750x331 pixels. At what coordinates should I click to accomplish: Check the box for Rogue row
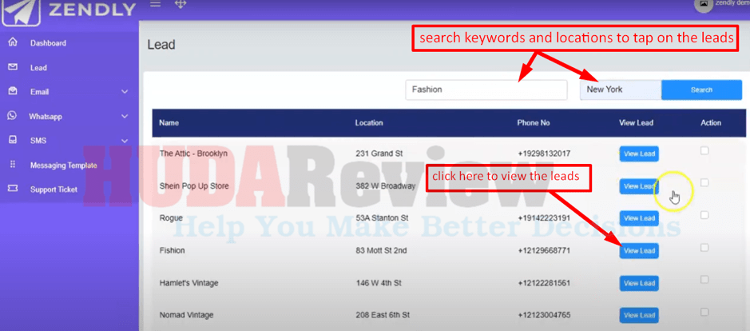click(704, 215)
